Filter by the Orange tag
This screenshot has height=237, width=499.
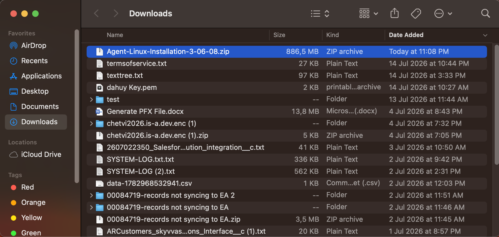click(x=28, y=202)
